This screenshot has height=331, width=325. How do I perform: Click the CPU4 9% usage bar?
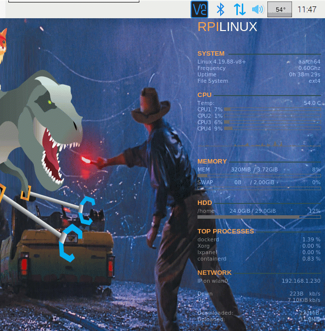click(272, 129)
